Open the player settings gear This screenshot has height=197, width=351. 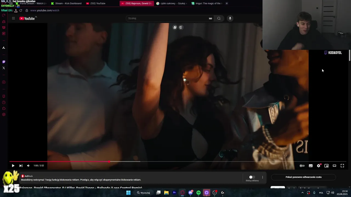click(x=319, y=166)
